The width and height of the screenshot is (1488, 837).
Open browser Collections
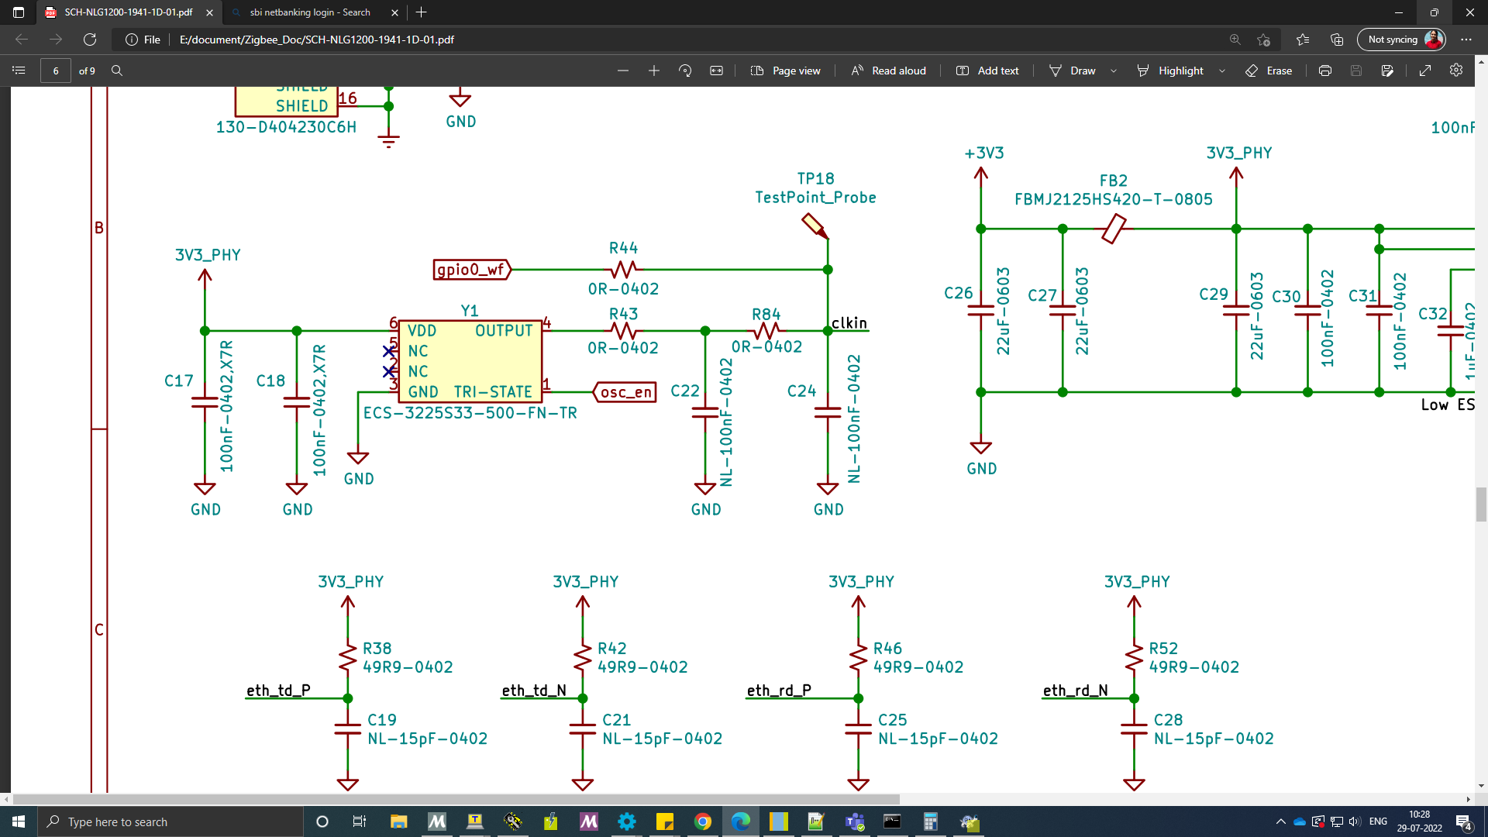[x=1337, y=40]
